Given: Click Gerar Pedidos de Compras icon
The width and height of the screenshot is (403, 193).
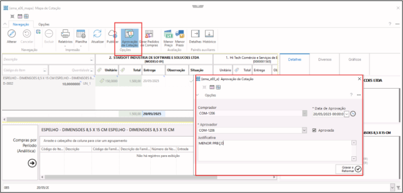Looking at the screenshot, I should [149, 34].
